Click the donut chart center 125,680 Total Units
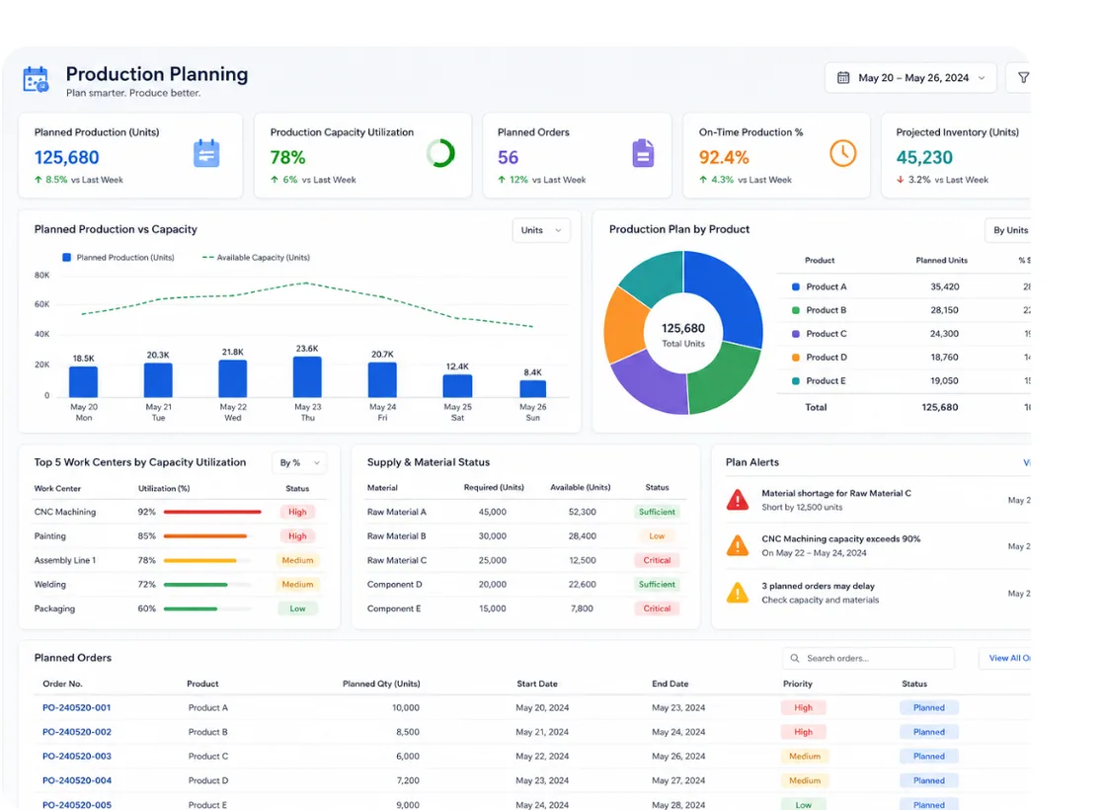 point(683,335)
